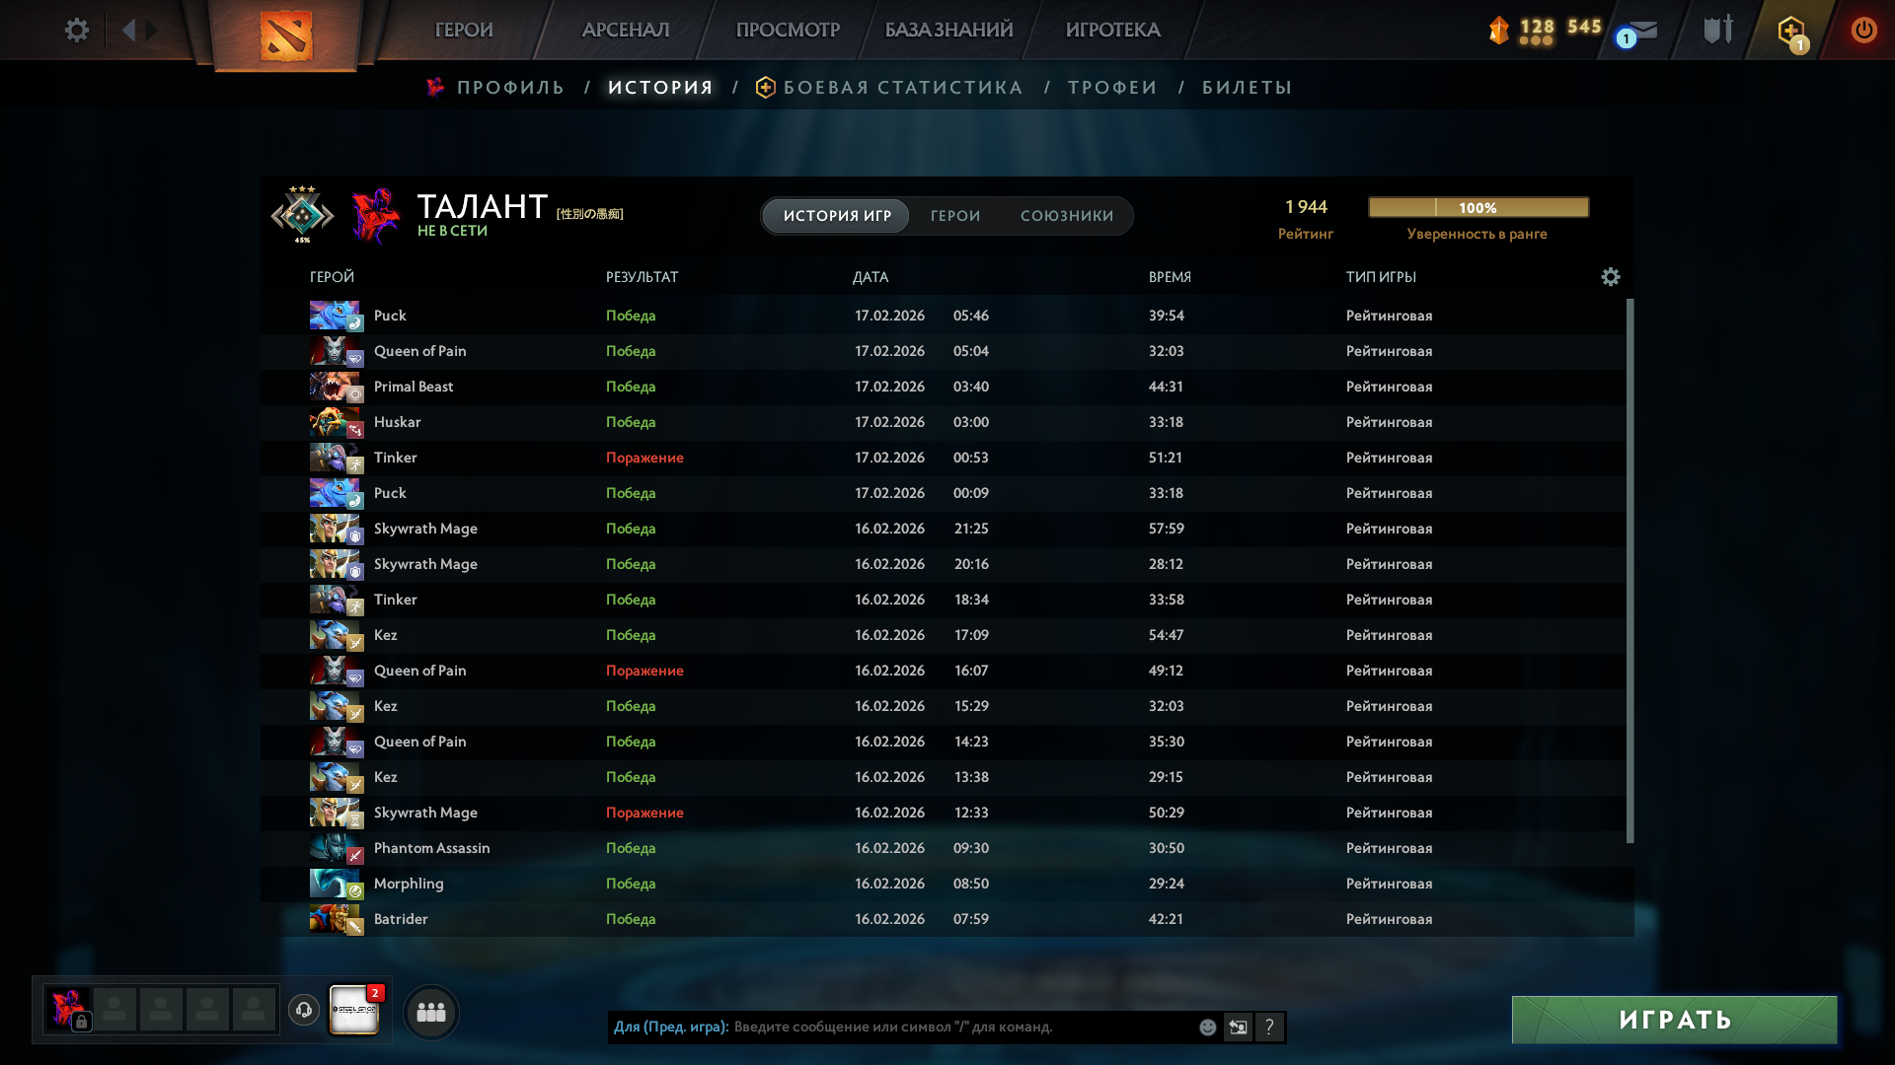
Task: Open the armory shield and sword icon
Action: pos(1718,30)
